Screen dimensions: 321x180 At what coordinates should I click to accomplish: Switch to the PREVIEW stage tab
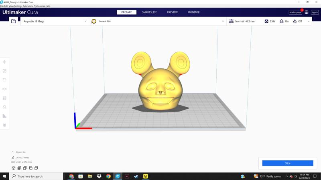[x=172, y=12]
